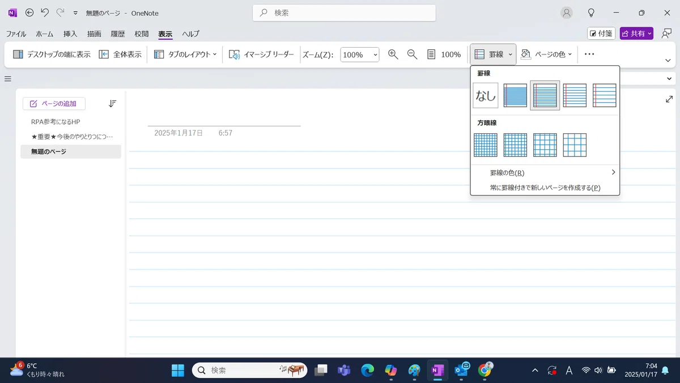Image resolution: width=680 pixels, height=383 pixels.
Task: Open the イマーシブ リーダー
Action: [x=261, y=54]
